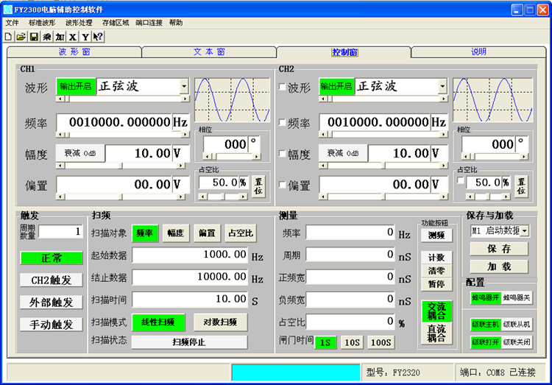Open the 帮助 menu
Screen dimensions: 552x385
click(176, 23)
